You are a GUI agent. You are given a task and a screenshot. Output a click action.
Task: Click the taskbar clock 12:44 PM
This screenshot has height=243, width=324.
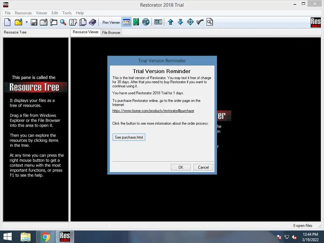(x=310, y=234)
